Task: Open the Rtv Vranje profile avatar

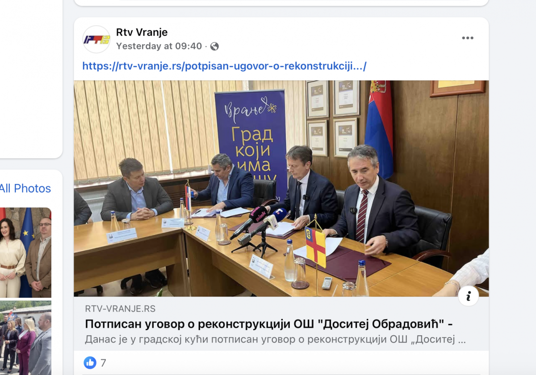Action: pos(96,39)
